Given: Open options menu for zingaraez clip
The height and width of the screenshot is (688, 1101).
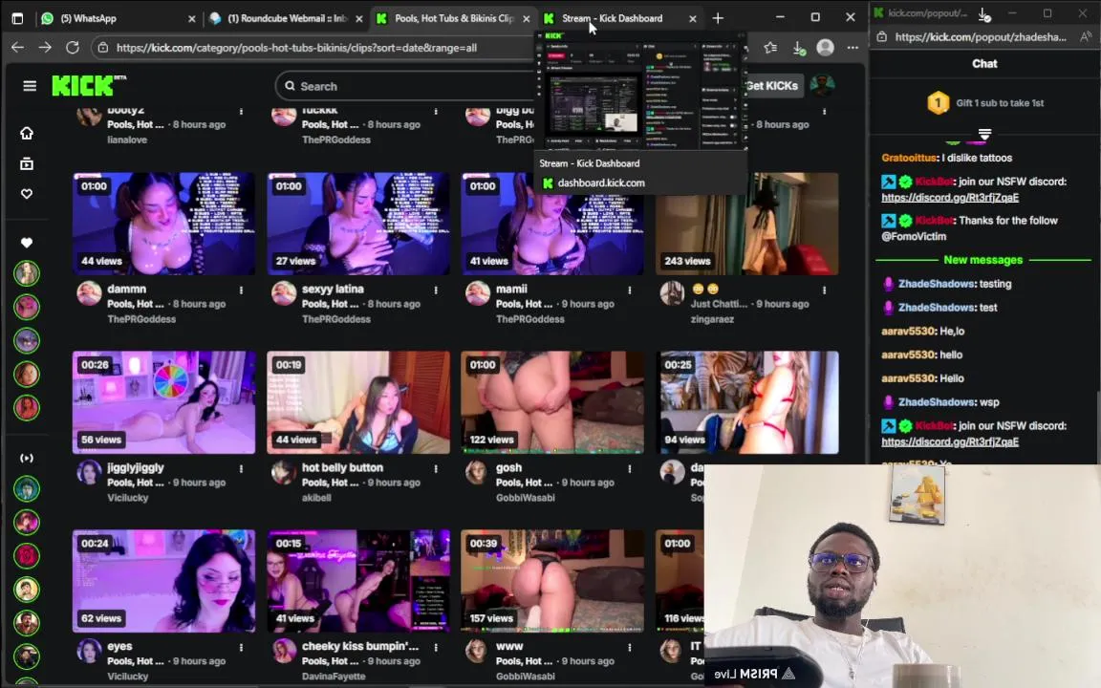Looking at the screenshot, I should pyautogui.click(x=824, y=290).
